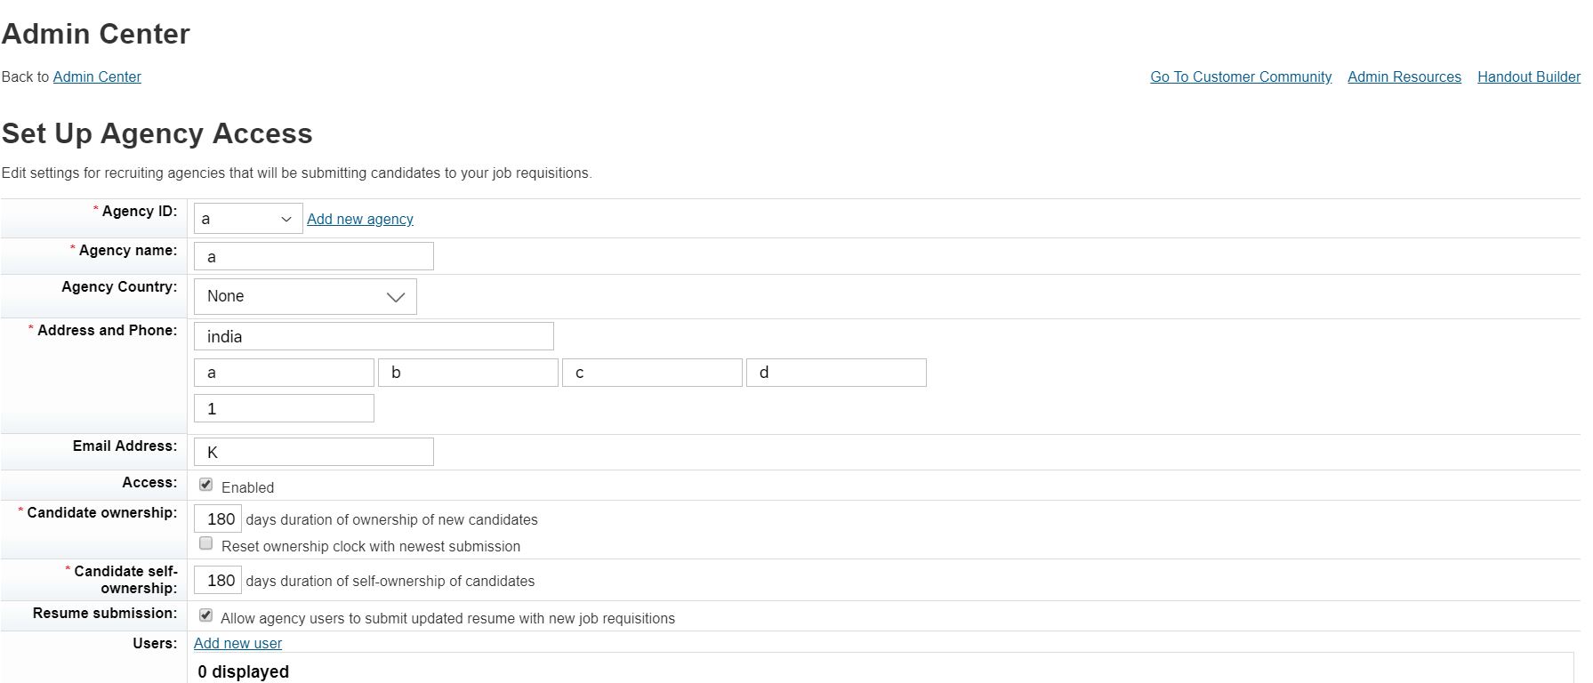Open the Agency ID dropdown

click(x=248, y=219)
